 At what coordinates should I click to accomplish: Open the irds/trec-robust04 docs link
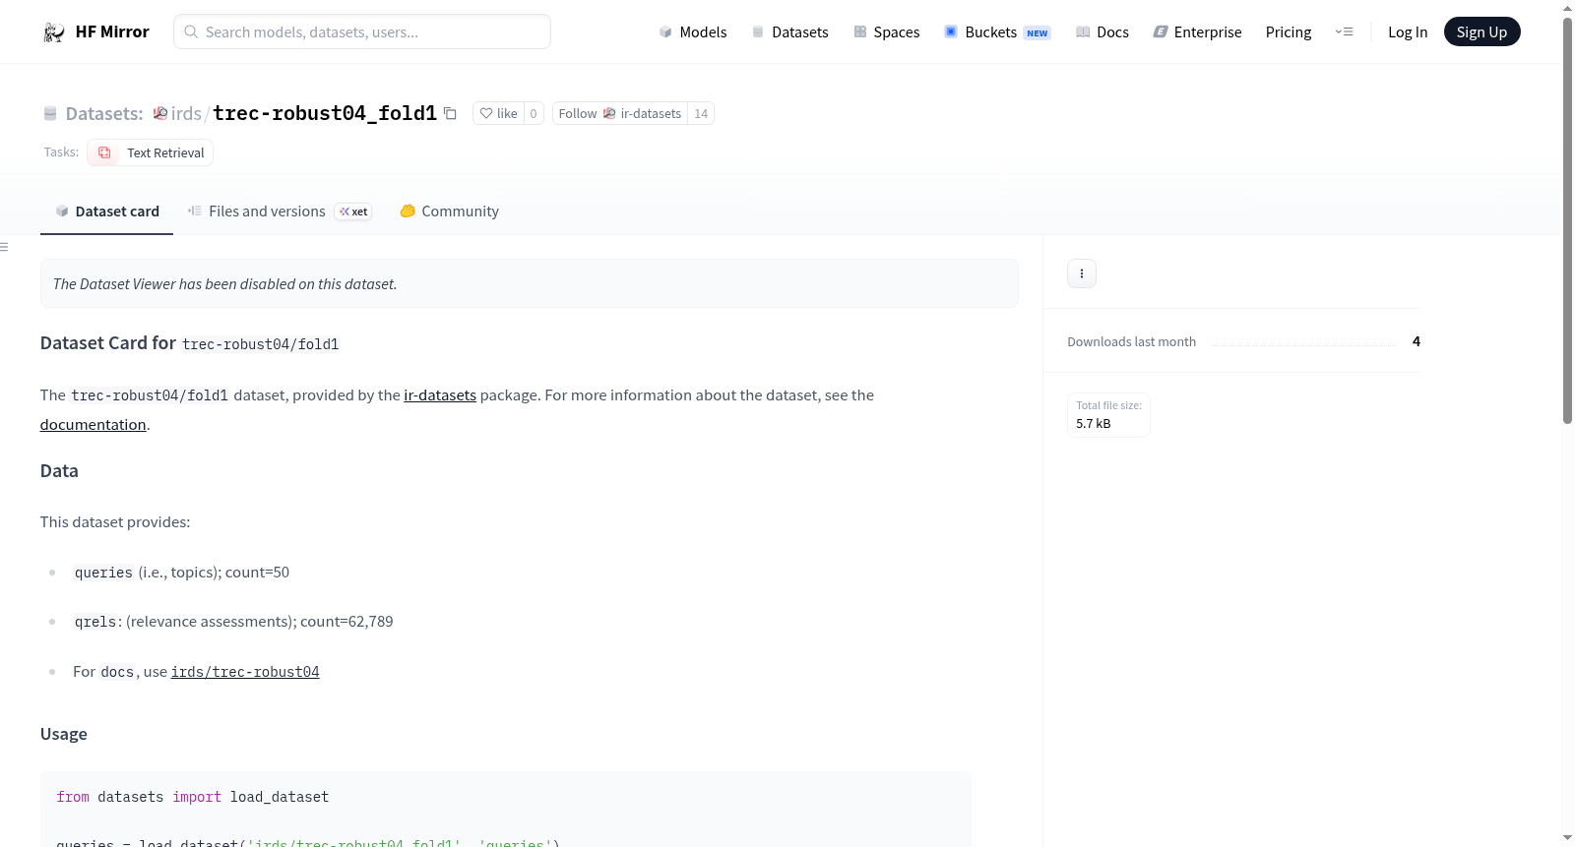click(245, 672)
